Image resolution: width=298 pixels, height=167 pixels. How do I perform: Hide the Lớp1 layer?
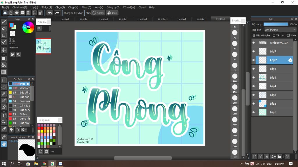tap(253, 112)
